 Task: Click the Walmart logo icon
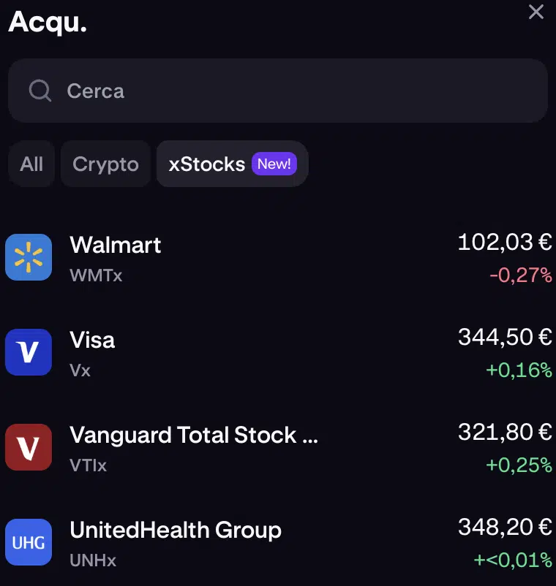pyautogui.click(x=29, y=257)
